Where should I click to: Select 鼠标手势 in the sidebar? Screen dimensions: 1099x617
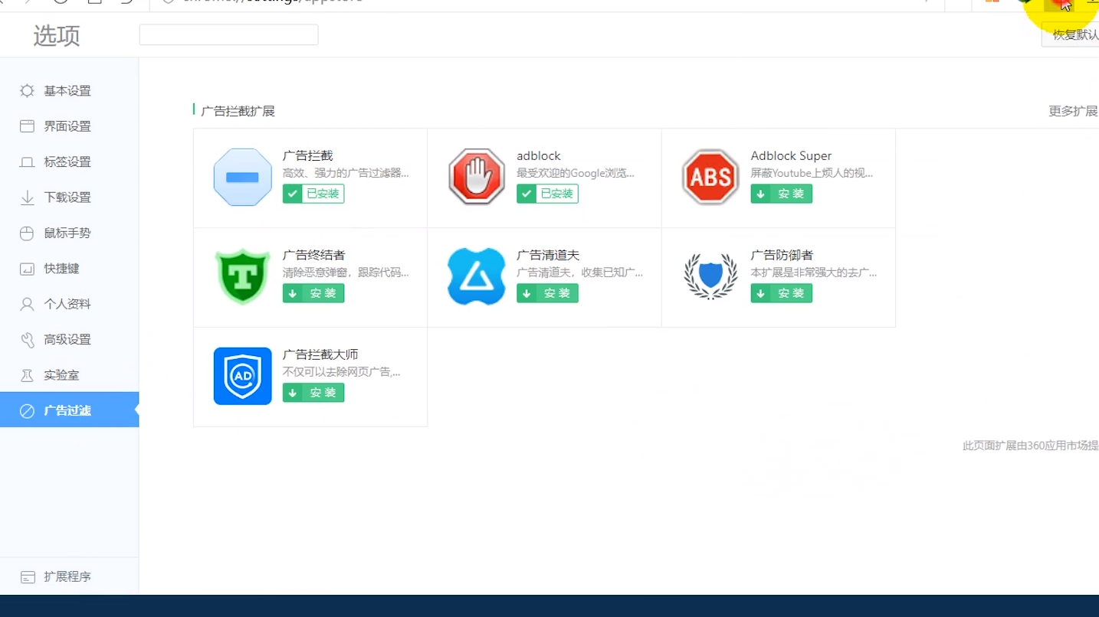(x=69, y=233)
